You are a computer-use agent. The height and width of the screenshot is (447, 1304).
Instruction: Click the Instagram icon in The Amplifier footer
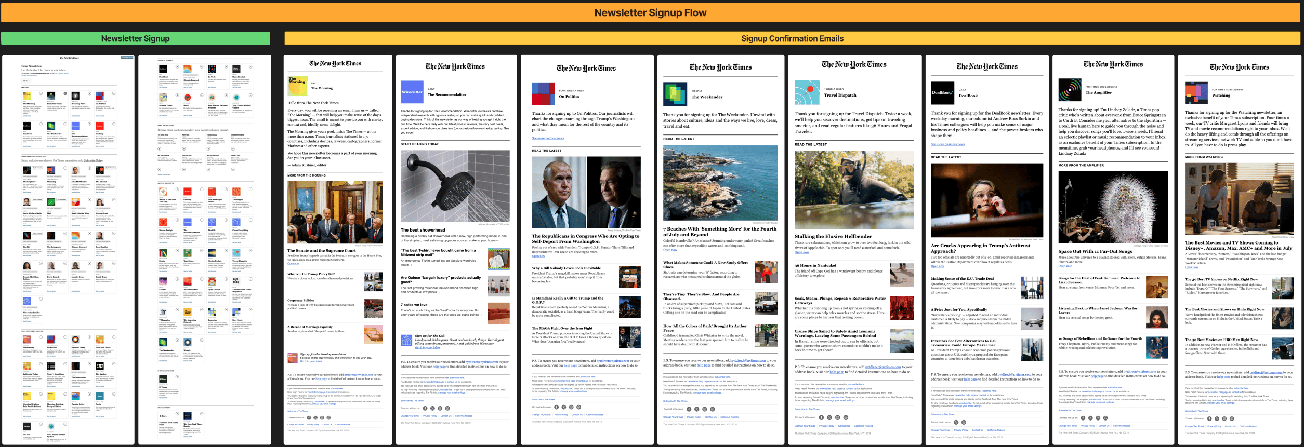click(1098, 418)
